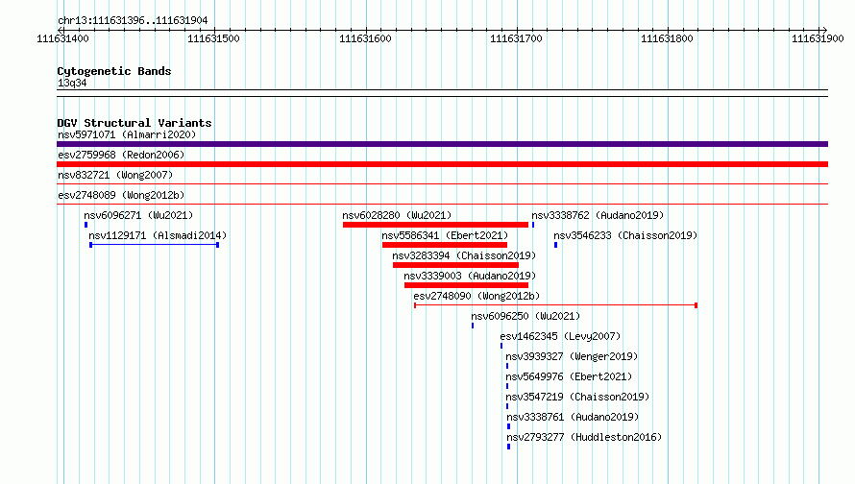
Task: Click ruler position 111631900
Action: 818,38
